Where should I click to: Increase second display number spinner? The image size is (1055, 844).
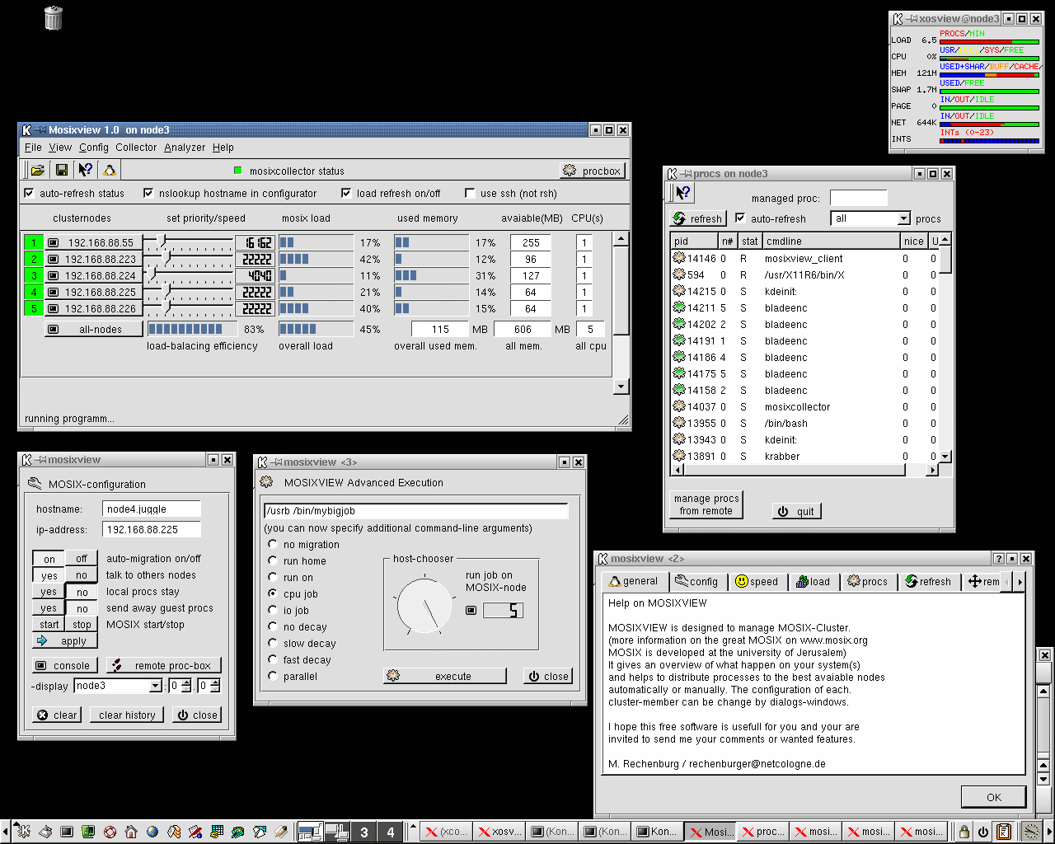pyautogui.click(x=214, y=682)
